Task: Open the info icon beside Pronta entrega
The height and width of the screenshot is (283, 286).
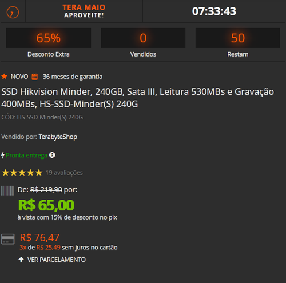Action: point(52,155)
